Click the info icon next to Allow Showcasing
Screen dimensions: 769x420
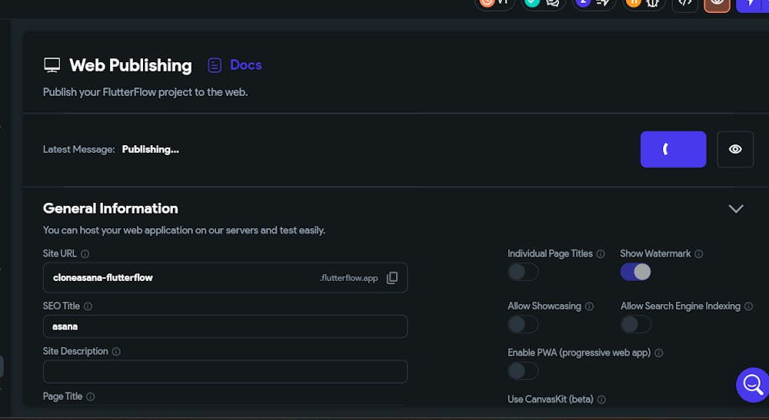pos(589,306)
